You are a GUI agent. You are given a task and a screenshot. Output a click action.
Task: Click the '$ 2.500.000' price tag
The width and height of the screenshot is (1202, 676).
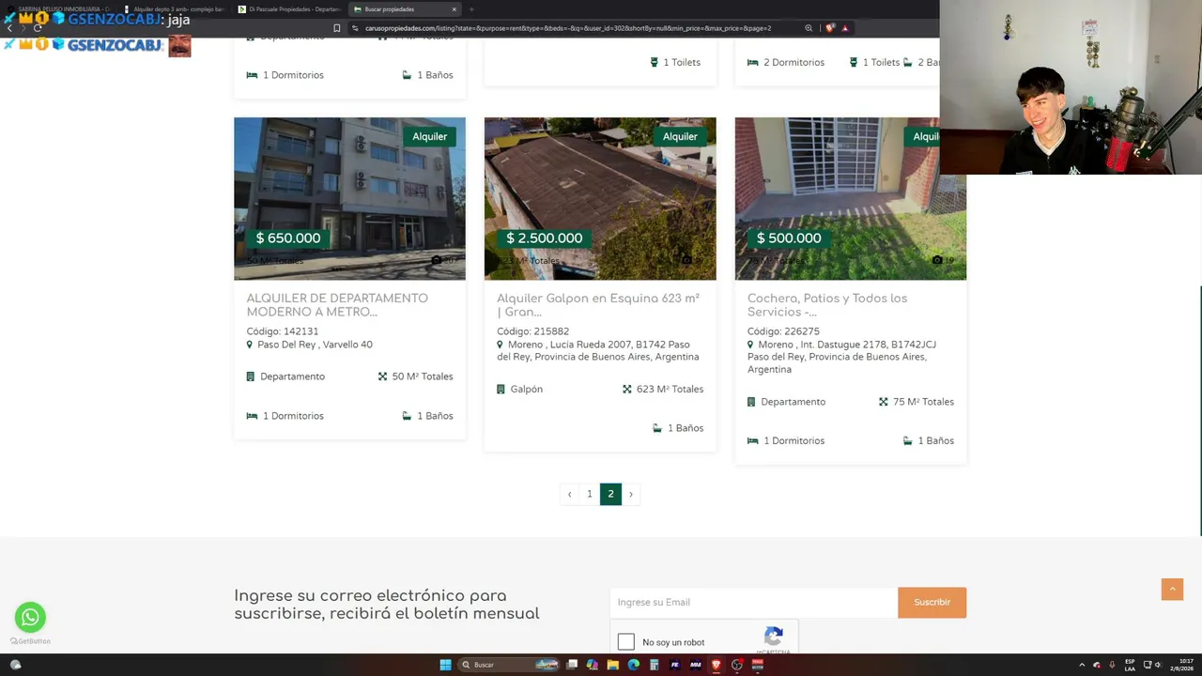click(545, 238)
